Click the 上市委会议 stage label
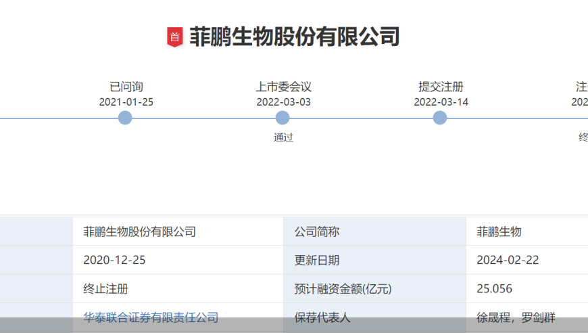588x333 pixels. (283, 87)
